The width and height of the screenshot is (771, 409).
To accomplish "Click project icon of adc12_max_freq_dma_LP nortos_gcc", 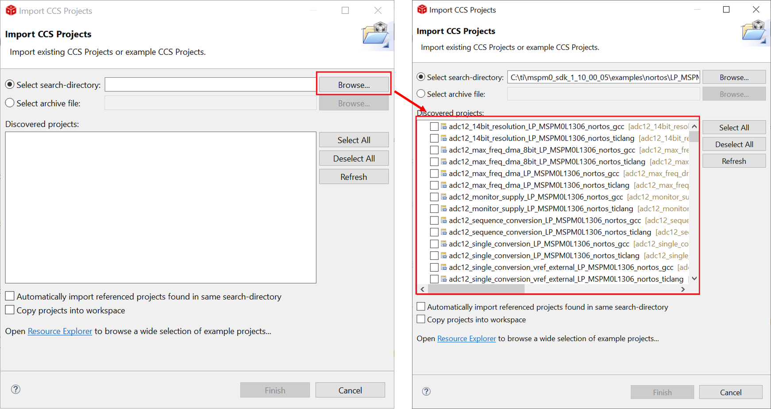I will click(443, 173).
